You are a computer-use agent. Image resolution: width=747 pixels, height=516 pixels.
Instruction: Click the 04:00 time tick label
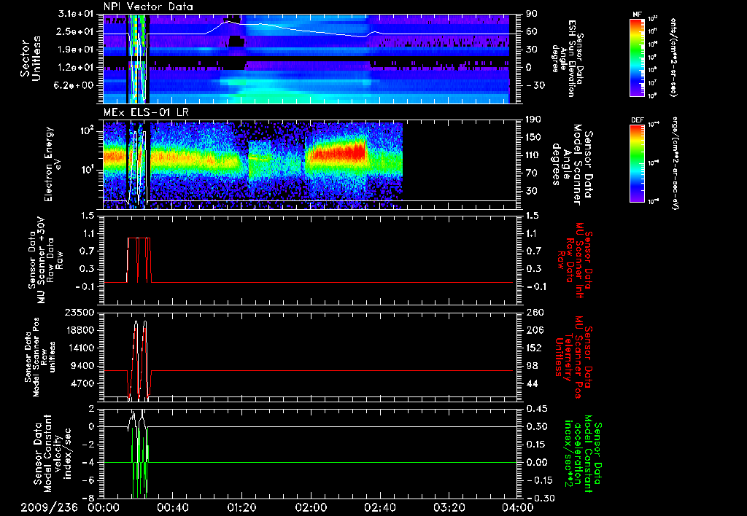[518, 507]
